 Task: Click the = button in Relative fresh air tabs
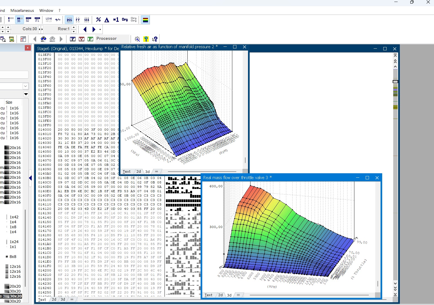point(157,171)
